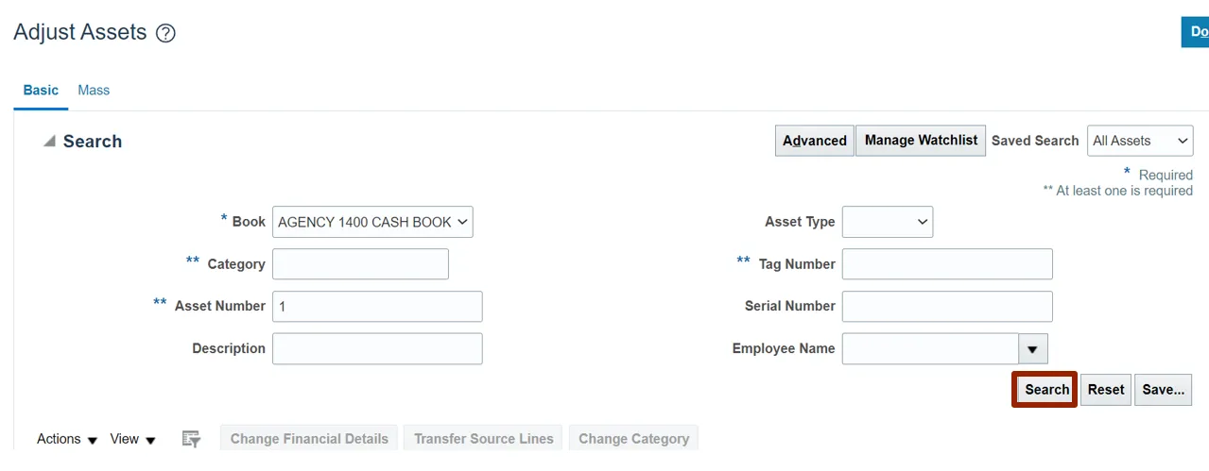This screenshot has height=471, width=1209.
Task: Open the Adjust Assets help icon
Action: pyautogui.click(x=165, y=33)
